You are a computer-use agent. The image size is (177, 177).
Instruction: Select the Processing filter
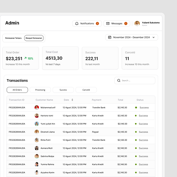tap(40, 90)
